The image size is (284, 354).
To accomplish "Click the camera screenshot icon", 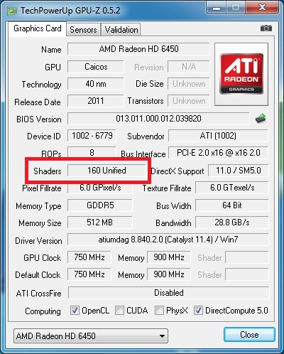I will [x=266, y=28].
